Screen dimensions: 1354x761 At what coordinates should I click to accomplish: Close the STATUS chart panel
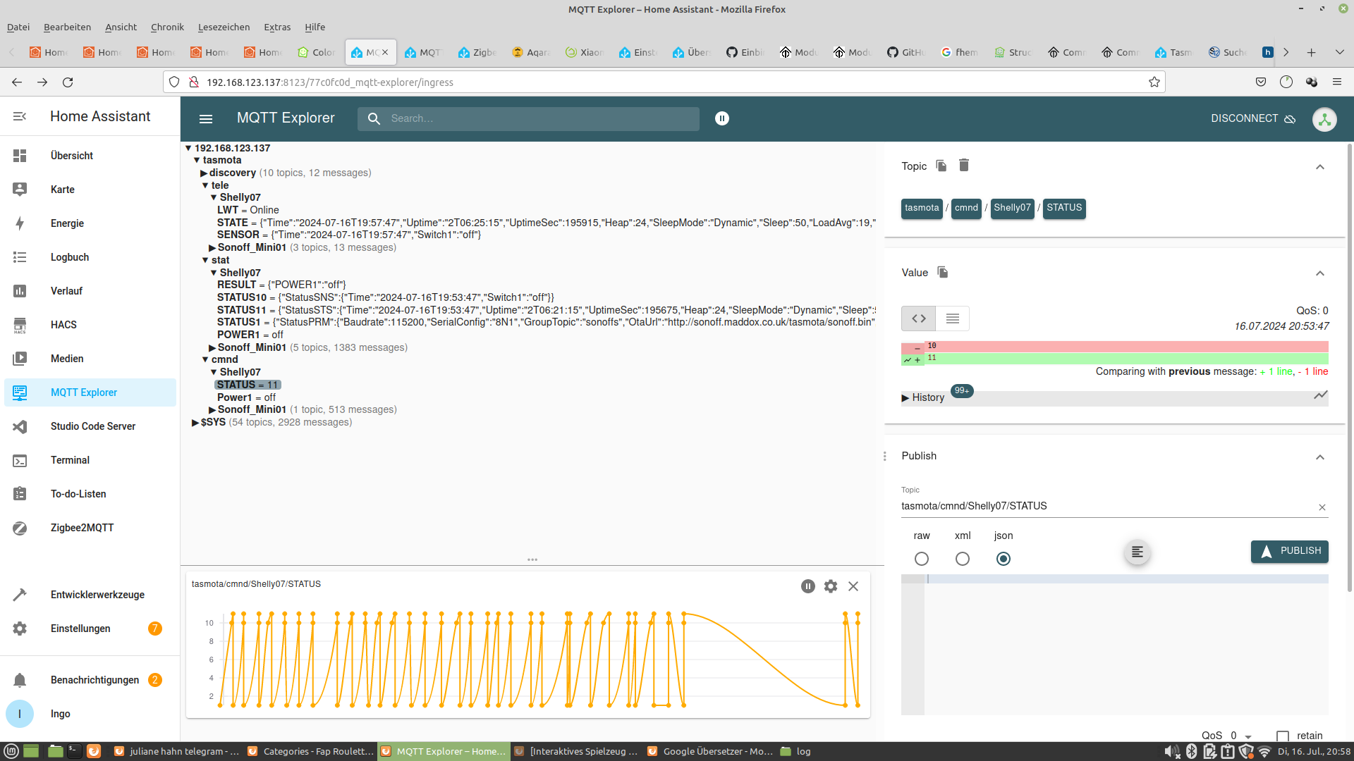[853, 586]
